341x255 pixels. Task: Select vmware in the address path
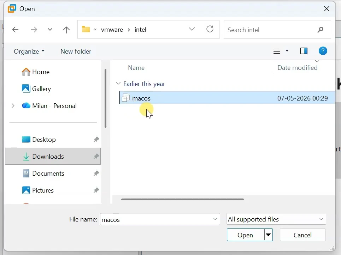click(x=112, y=30)
